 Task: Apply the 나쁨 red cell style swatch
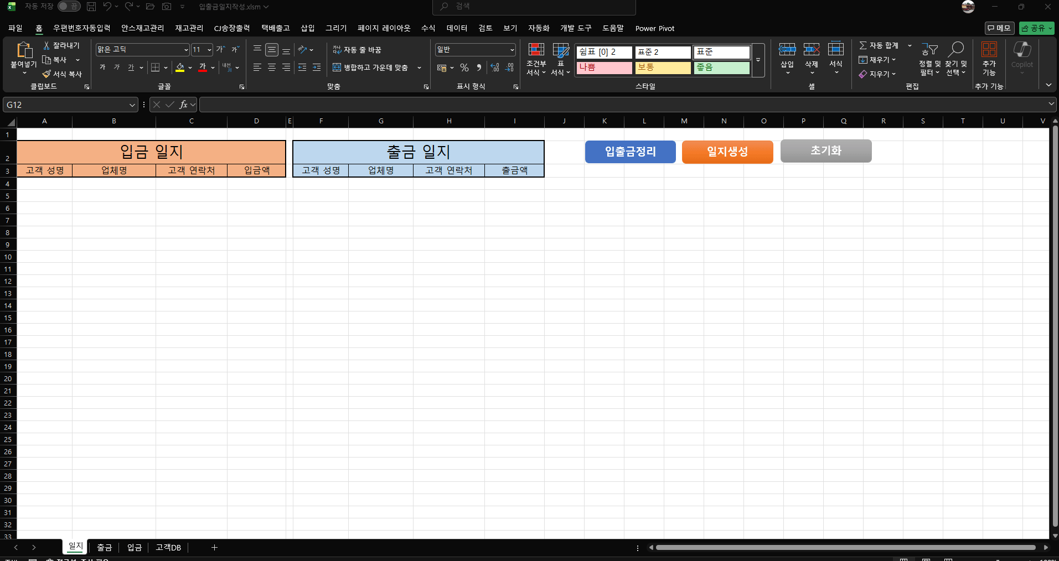[604, 67]
